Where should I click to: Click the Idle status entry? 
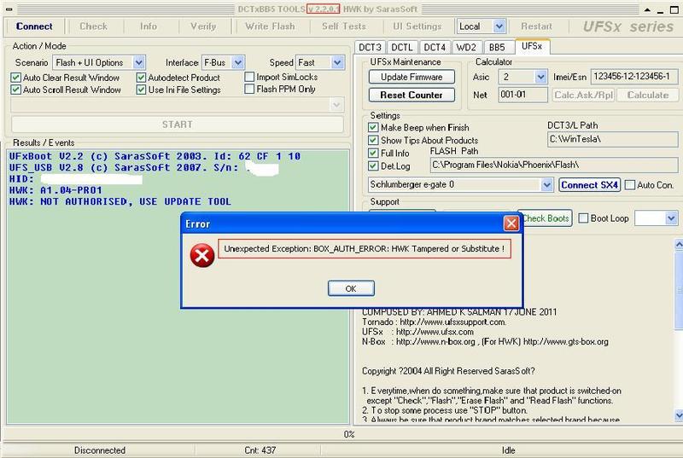(508, 450)
